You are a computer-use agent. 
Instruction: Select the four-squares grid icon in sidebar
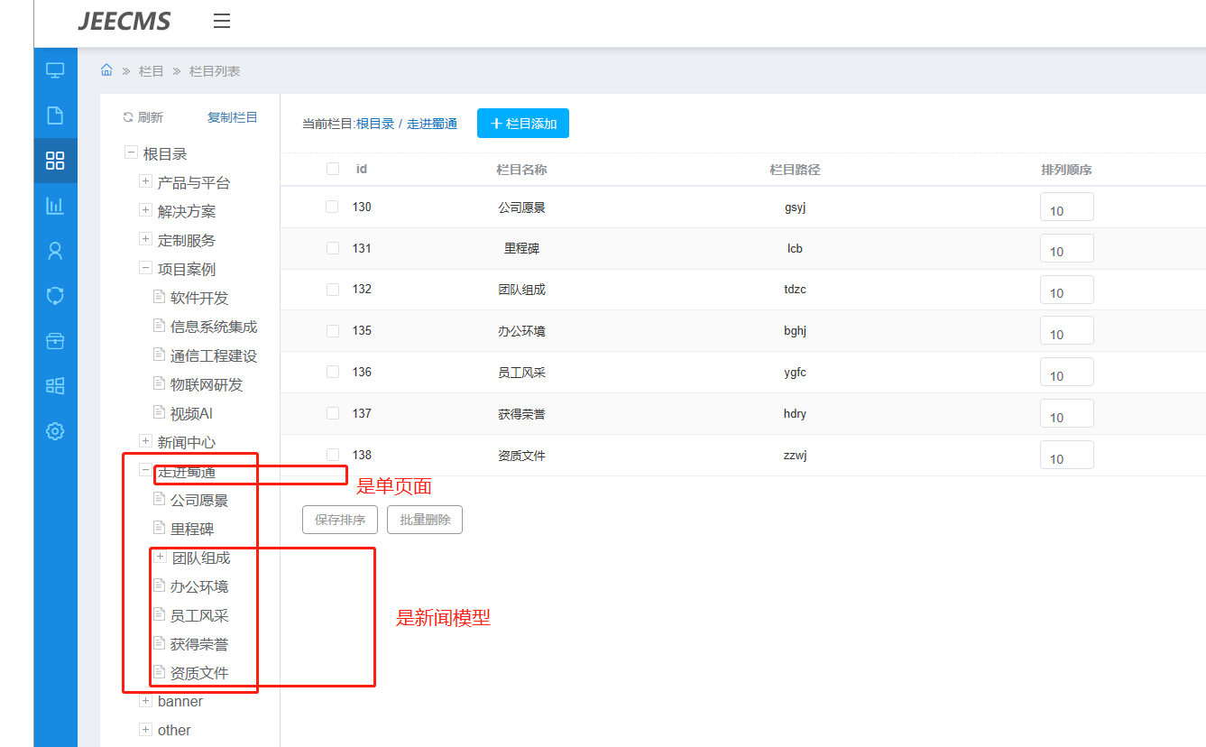[x=55, y=161]
